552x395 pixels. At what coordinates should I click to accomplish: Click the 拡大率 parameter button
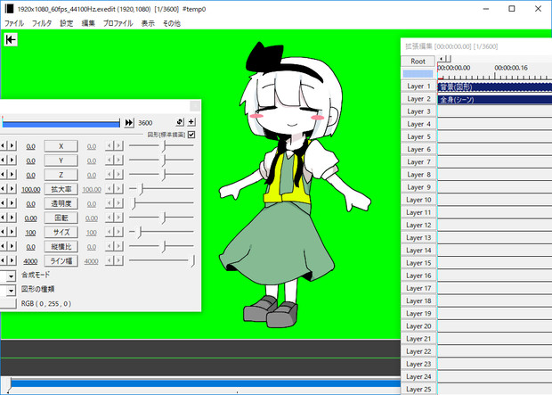click(61, 189)
